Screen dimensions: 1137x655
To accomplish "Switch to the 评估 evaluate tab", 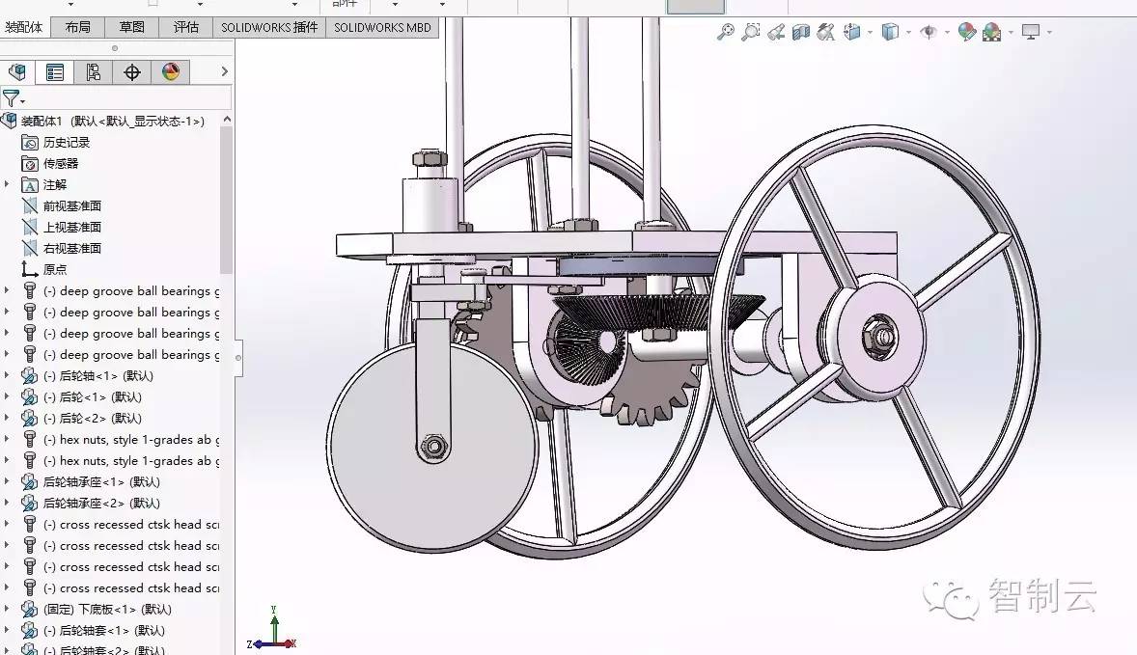I will coord(185,28).
